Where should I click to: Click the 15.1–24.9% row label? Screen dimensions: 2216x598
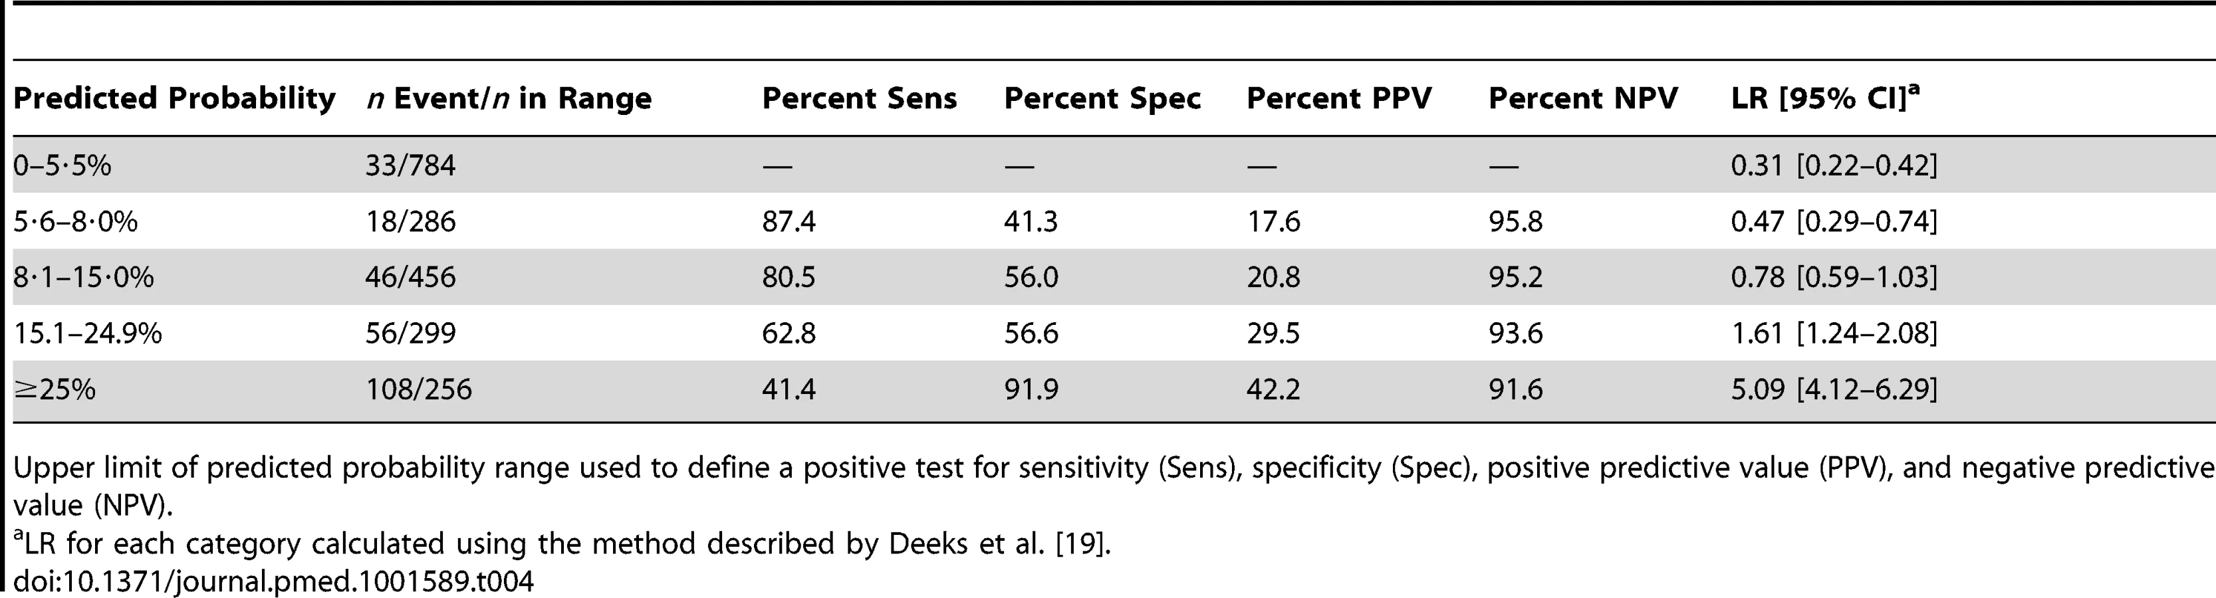tap(87, 334)
